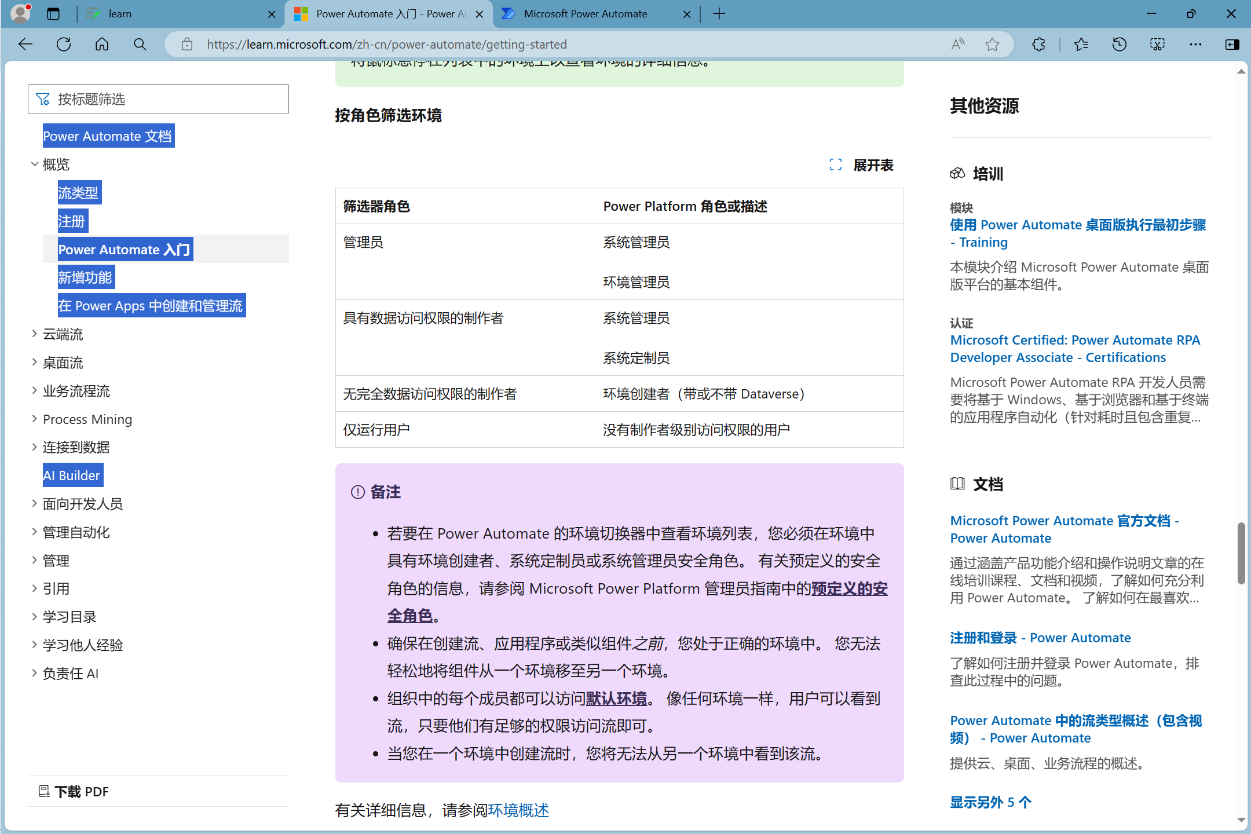1251x834 pixels.
Task: Select Power Automate 入门 in sidebar
Action: (x=125, y=249)
